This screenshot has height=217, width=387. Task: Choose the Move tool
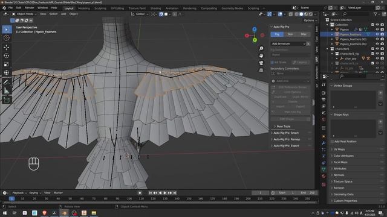[7, 47]
